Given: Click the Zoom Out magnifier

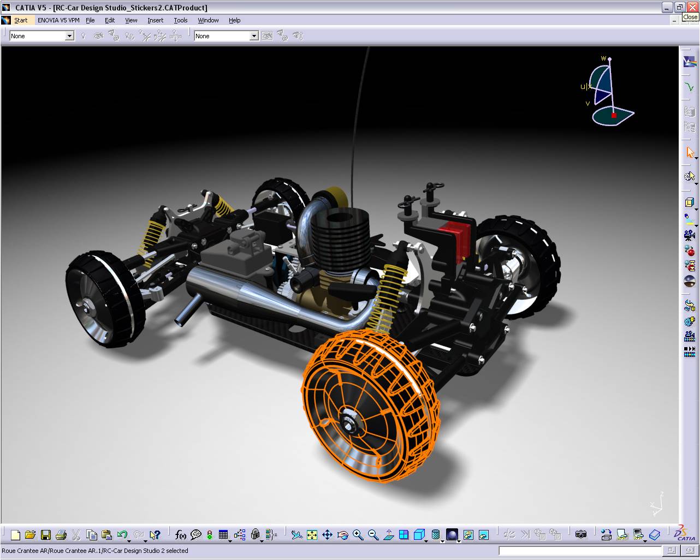Looking at the screenshot, I should tap(373, 535).
